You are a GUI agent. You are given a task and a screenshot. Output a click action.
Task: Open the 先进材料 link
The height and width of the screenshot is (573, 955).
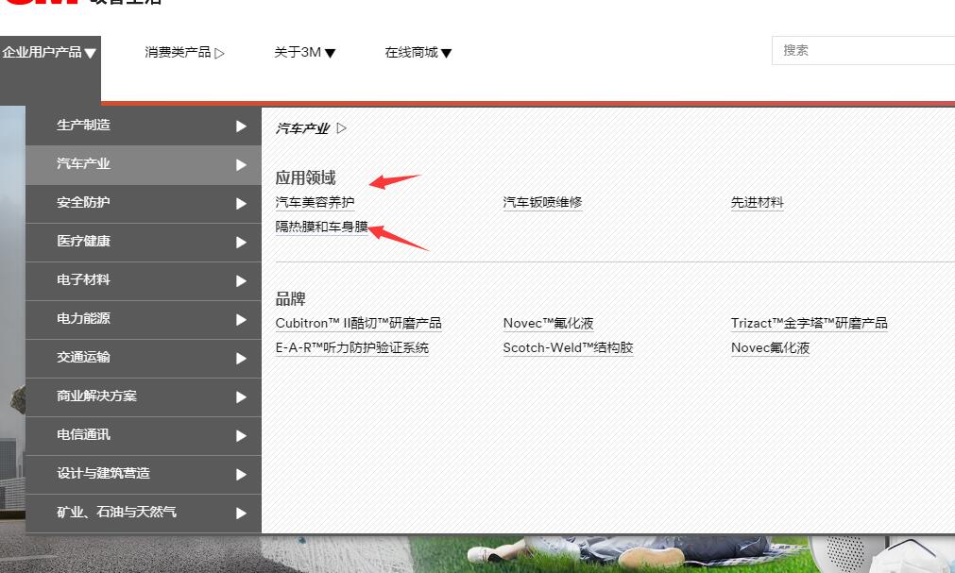pyautogui.click(x=757, y=202)
